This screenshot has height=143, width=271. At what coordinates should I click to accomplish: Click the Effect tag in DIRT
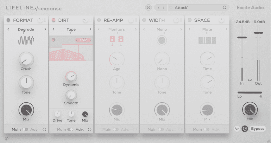83,40
